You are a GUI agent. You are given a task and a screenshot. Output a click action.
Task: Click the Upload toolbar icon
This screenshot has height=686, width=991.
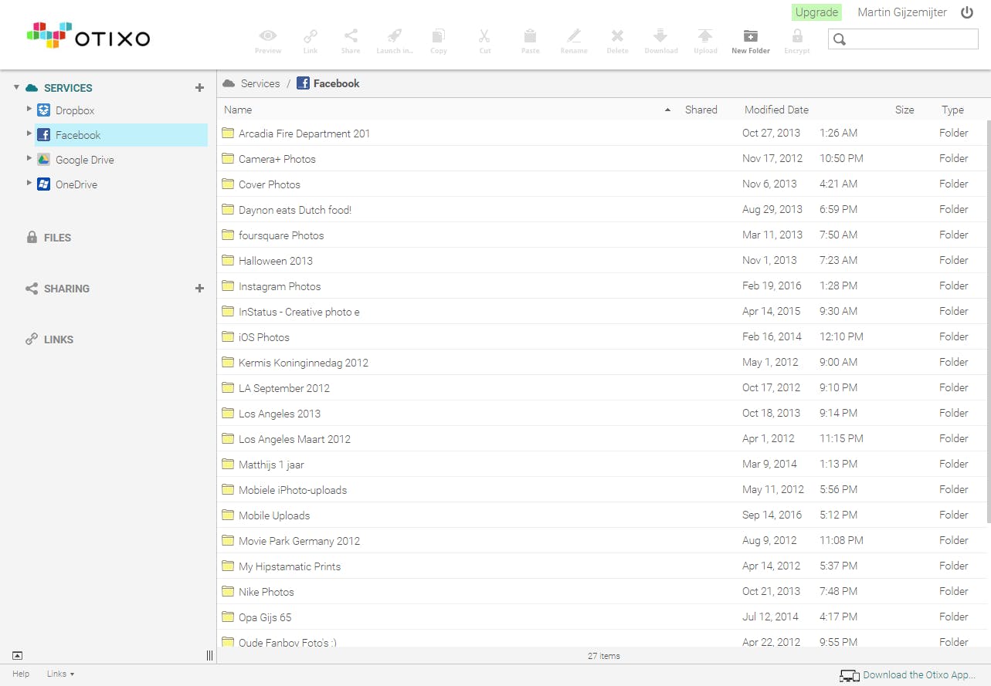point(704,37)
